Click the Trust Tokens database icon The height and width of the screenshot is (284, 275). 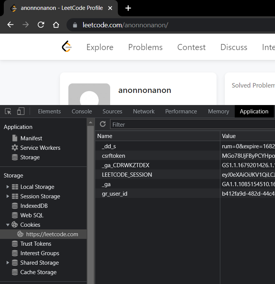tap(15, 243)
